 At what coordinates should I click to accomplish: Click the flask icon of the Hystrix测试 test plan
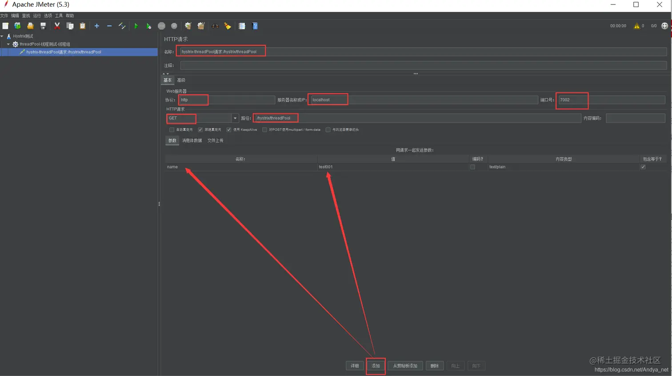pyautogui.click(x=8, y=36)
